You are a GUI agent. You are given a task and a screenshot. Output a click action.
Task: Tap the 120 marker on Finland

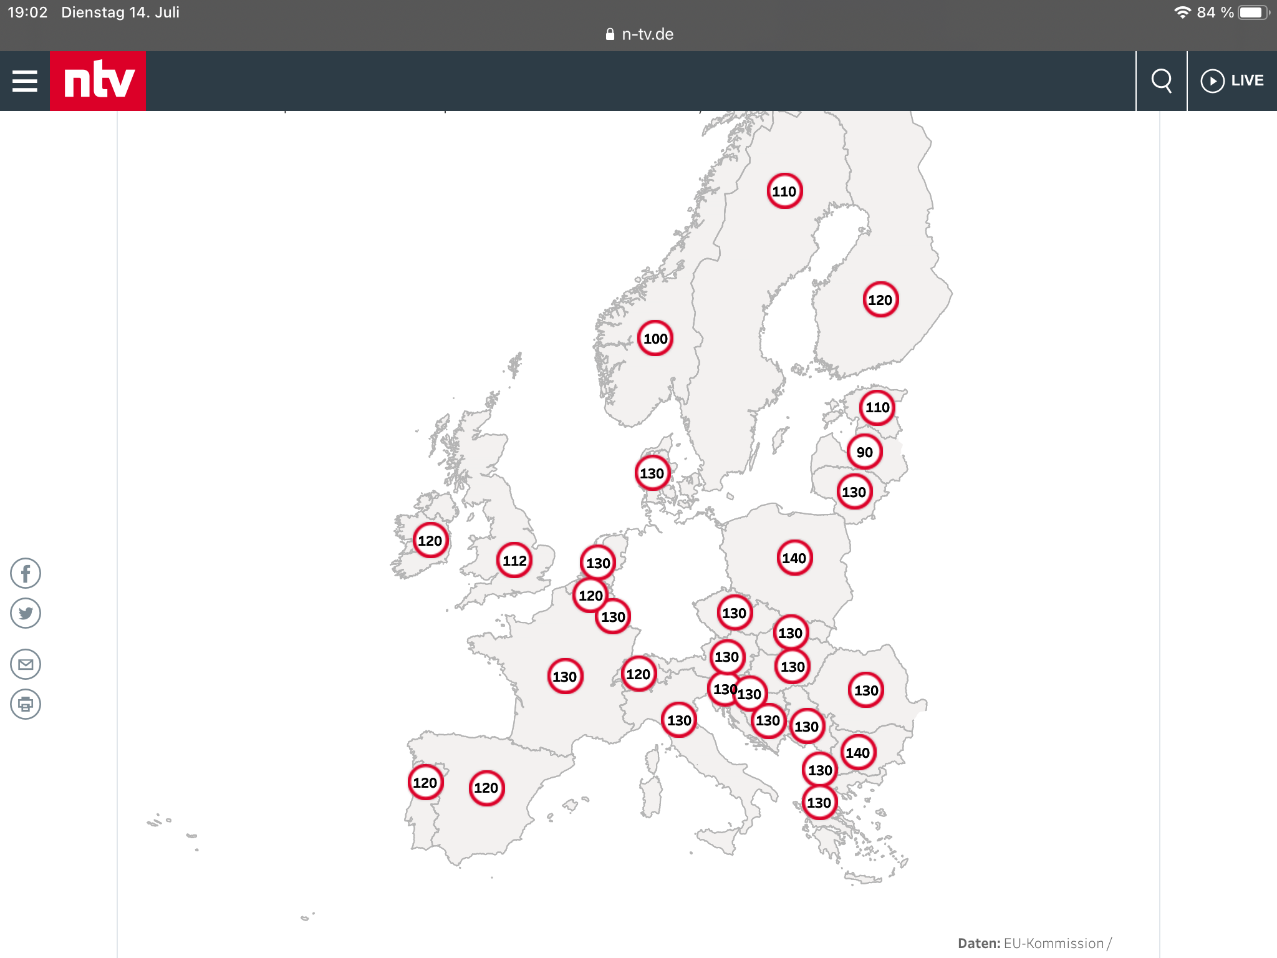880,299
